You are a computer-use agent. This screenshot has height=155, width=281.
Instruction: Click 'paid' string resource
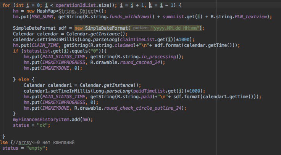(x=147, y=96)
